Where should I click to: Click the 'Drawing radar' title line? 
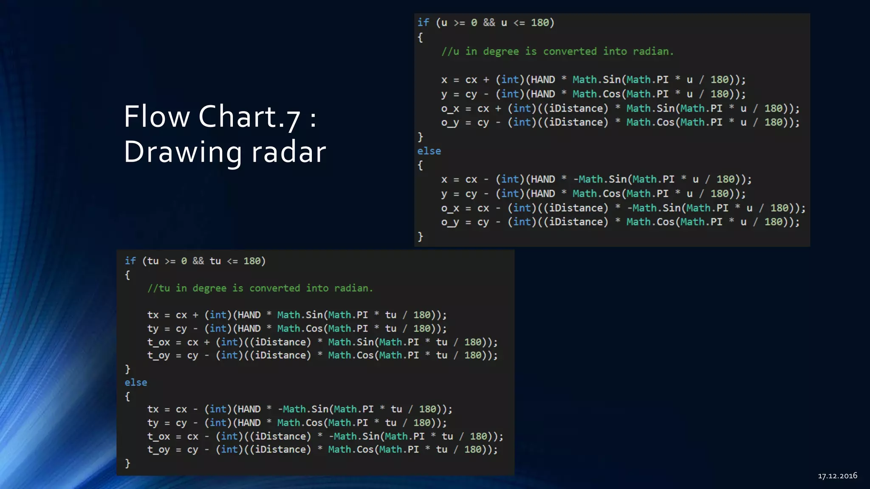click(x=225, y=152)
